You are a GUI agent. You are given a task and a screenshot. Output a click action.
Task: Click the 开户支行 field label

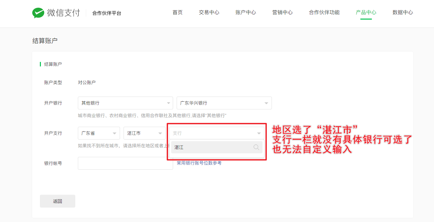coord(53,133)
